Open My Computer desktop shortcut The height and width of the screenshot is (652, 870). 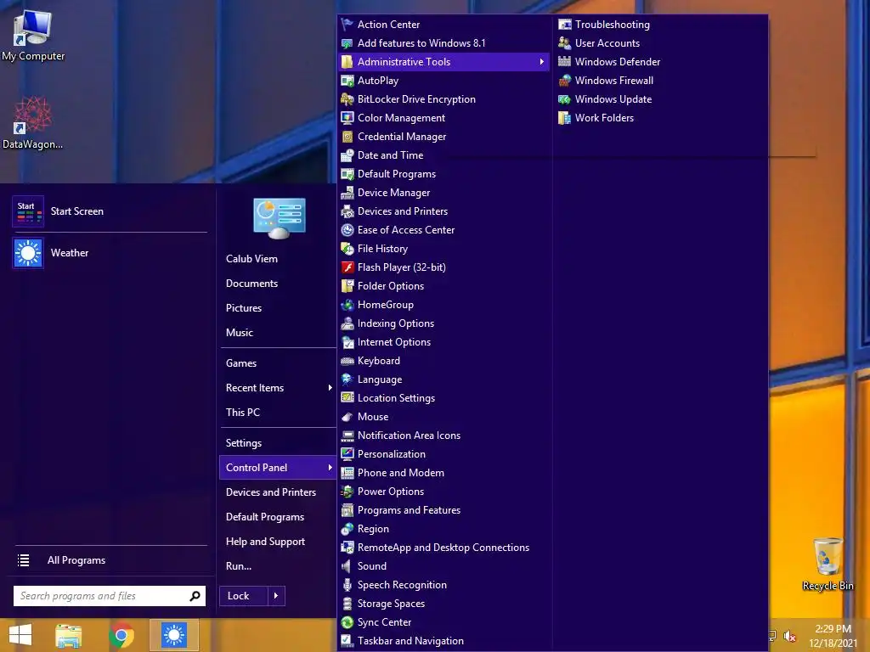[x=33, y=35]
